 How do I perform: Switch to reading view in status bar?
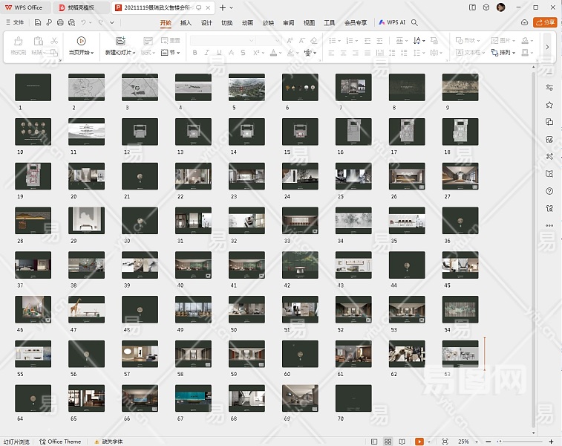(403, 442)
